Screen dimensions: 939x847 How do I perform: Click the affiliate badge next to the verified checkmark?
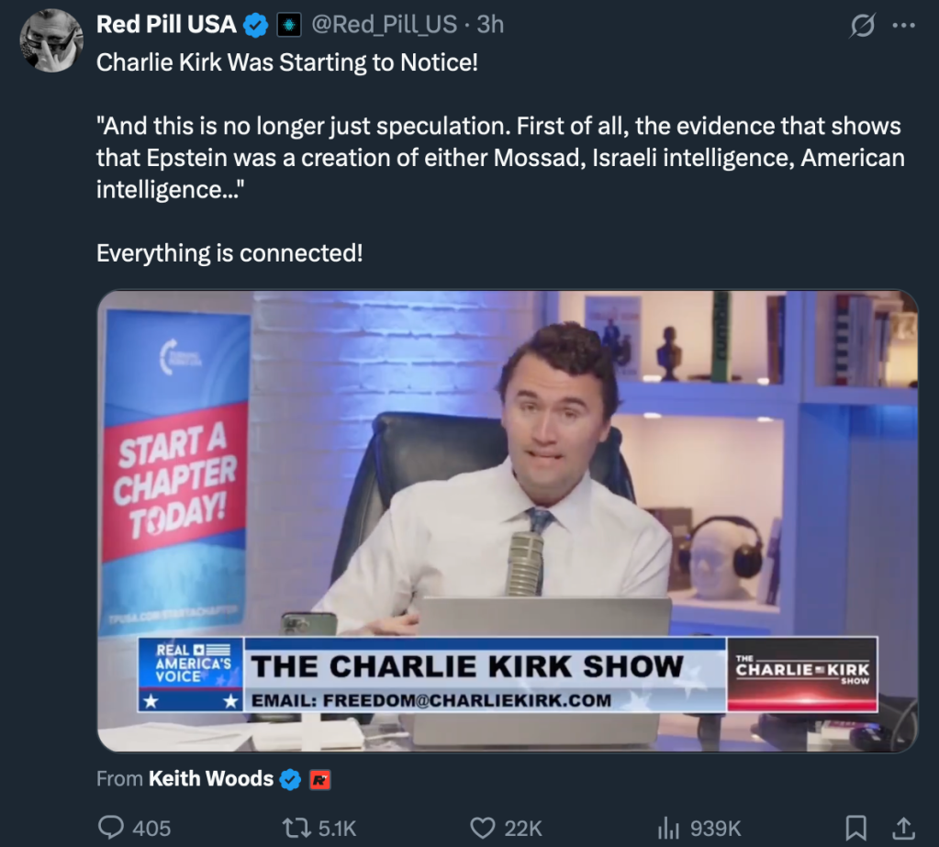(x=288, y=25)
